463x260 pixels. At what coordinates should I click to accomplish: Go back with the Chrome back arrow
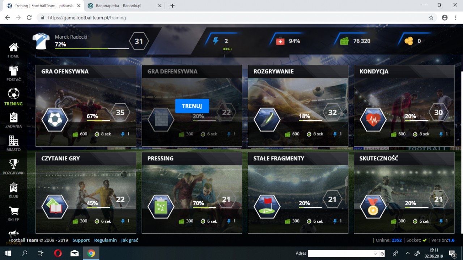pyautogui.click(x=7, y=18)
